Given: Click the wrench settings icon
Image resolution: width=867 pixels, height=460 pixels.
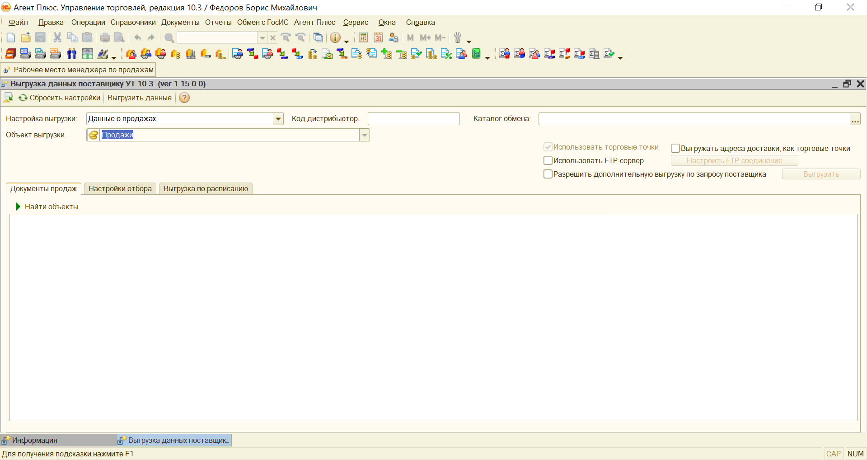Looking at the screenshot, I should pyautogui.click(x=458, y=38).
